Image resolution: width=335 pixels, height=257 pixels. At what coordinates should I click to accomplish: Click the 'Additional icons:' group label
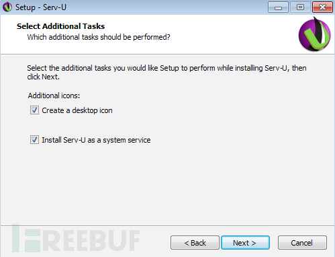coord(54,96)
